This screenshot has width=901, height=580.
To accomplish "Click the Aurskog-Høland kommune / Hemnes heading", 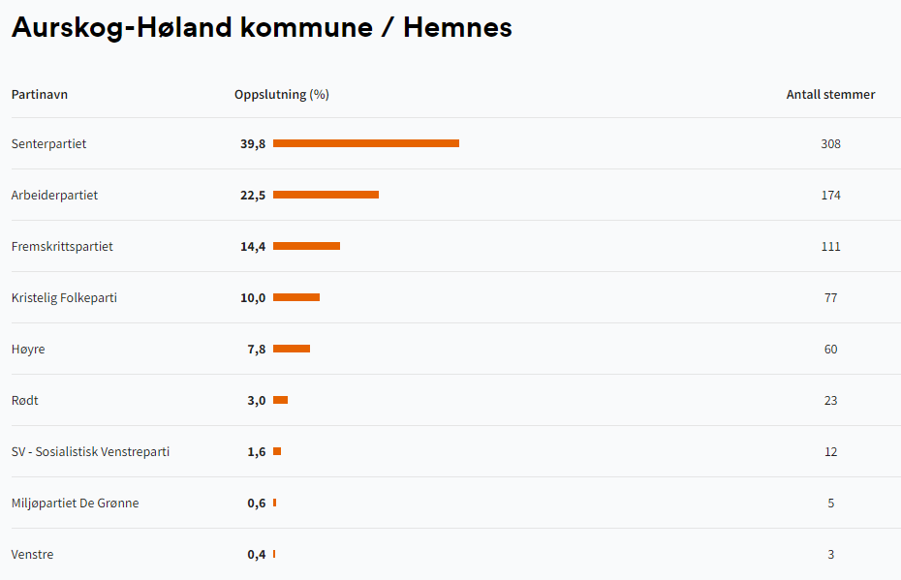I will pyautogui.click(x=262, y=27).
